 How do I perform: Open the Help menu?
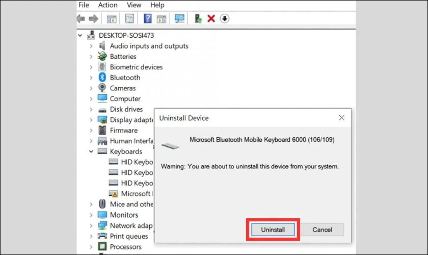point(157,5)
